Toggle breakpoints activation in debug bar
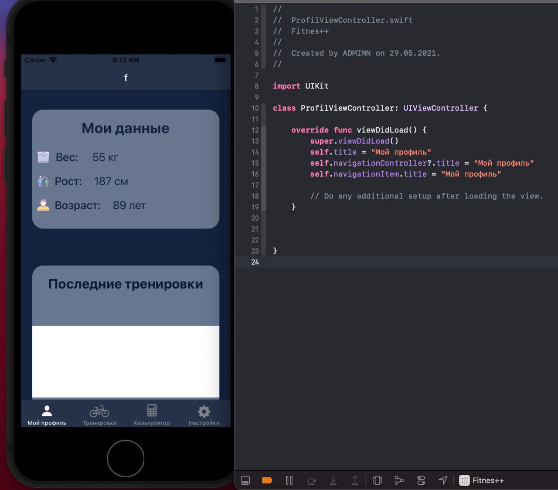Viewport: 558px width, 490px height. point(267,480)
